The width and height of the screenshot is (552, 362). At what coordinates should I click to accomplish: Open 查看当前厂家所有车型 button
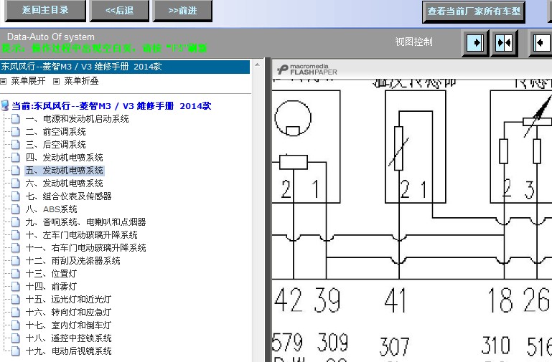pyautogui.click(x=474, y=11)
